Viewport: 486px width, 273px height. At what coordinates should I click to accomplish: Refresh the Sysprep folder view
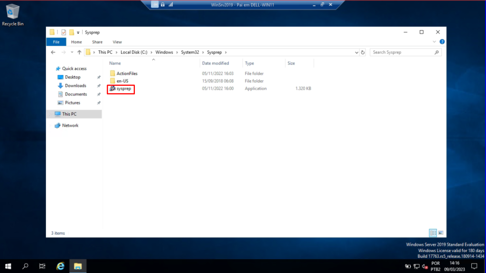(363, 52)
